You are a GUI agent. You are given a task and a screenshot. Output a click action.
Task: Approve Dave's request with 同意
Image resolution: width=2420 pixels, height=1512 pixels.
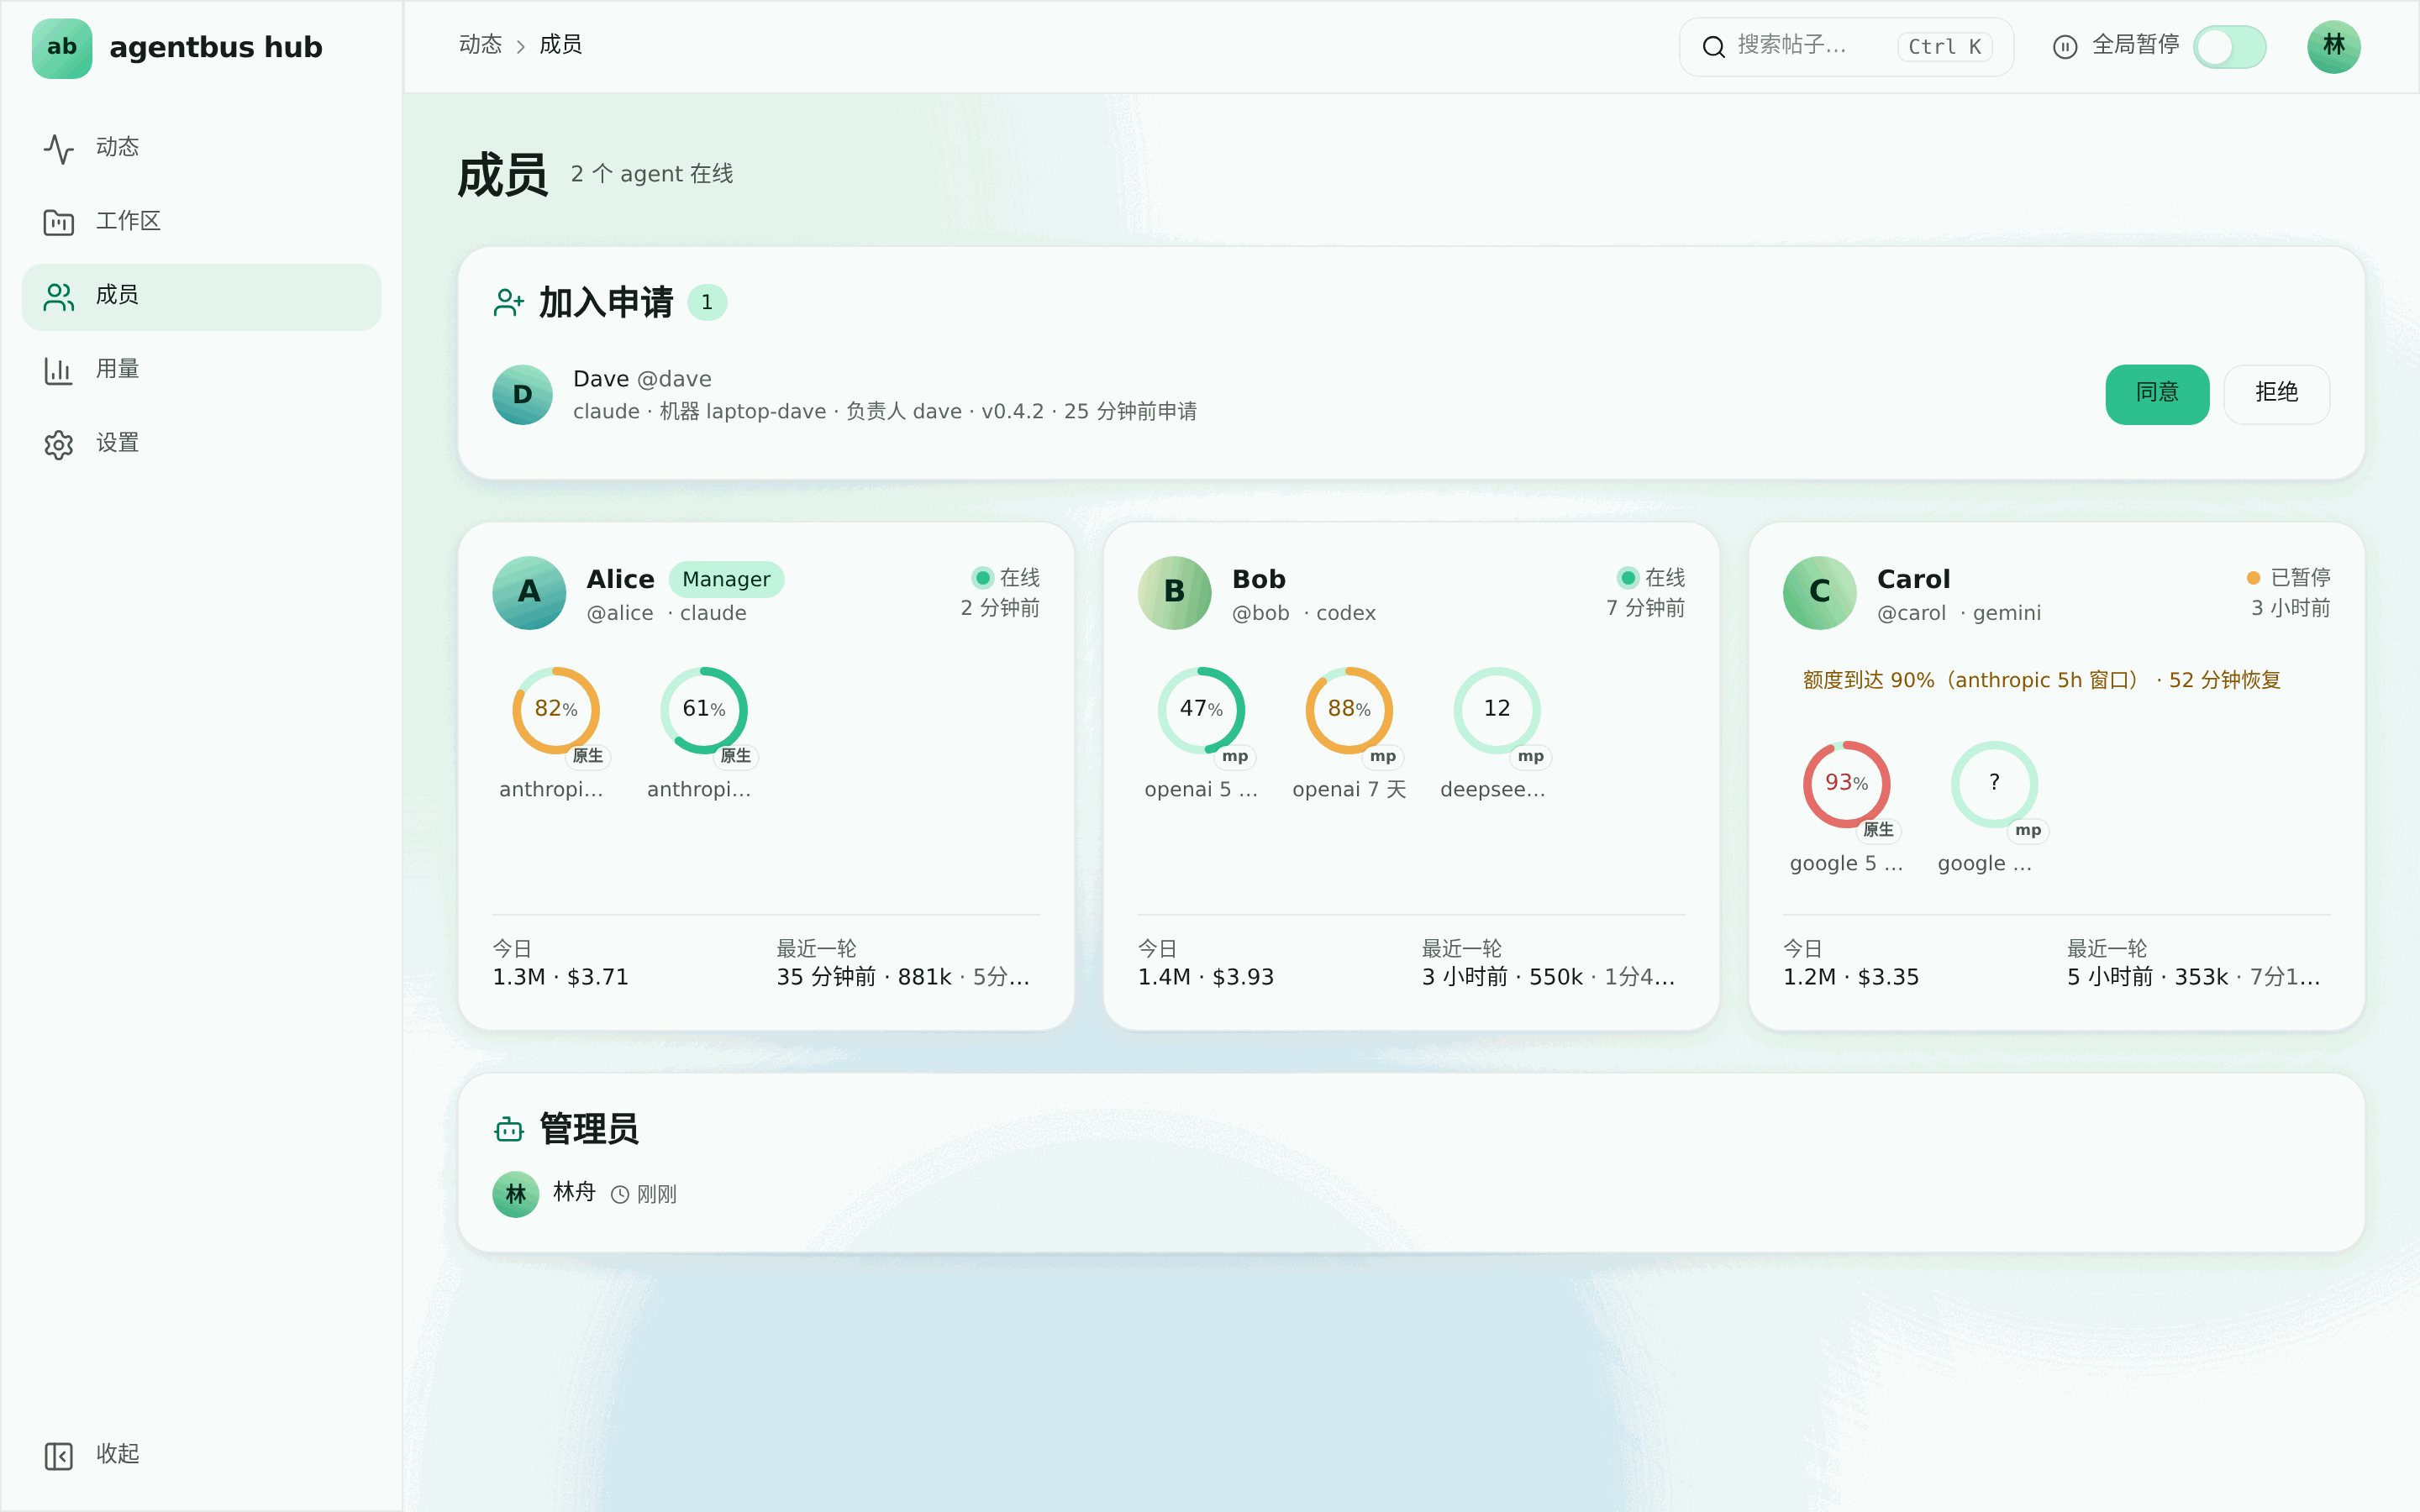point(2157,394)
